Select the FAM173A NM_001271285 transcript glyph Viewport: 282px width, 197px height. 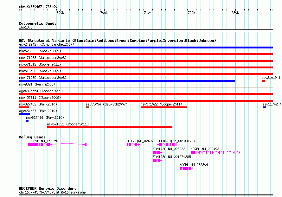(157, 161)
